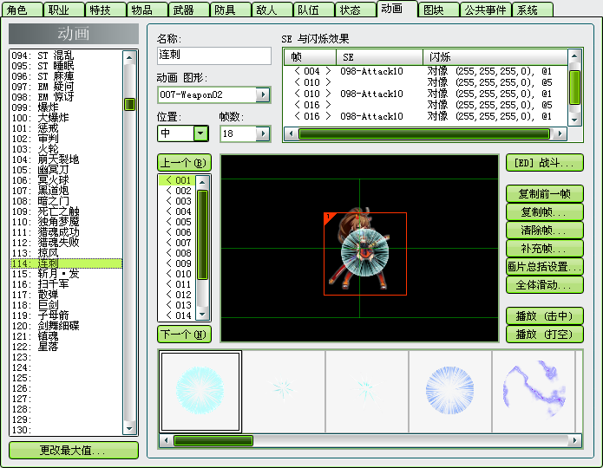Open the 职业 tab
The image size is (603, 468).
click(63, 10)
